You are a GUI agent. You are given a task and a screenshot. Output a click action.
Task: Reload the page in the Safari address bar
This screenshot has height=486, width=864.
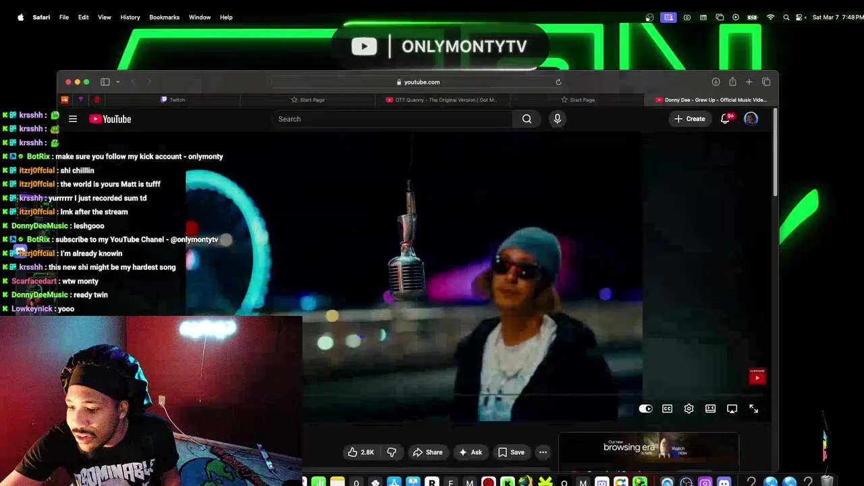tap(558, 82)
